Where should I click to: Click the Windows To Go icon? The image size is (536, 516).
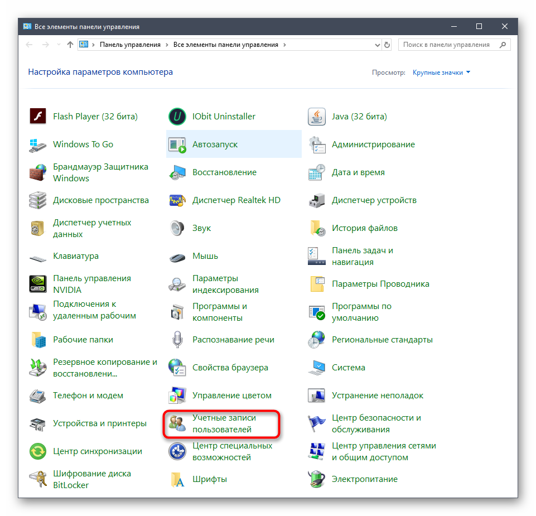coord(38,144)
